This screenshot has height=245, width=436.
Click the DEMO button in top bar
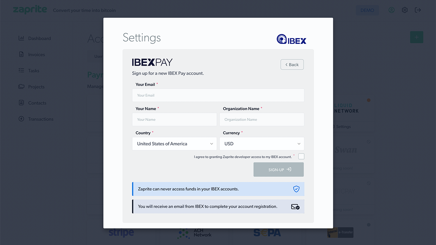click(x=367, y=10)
